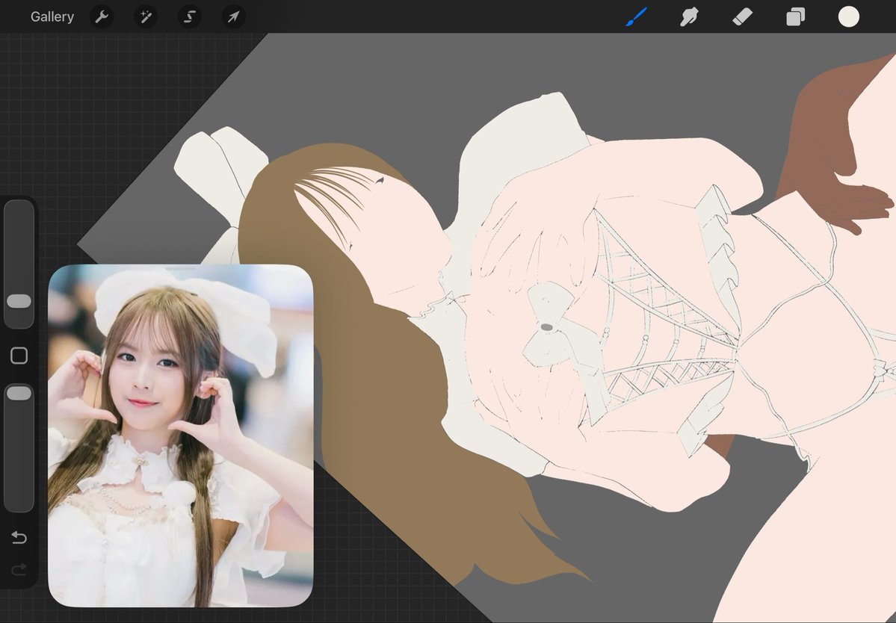The height and width of the screenshot is (623, 896).
Task: Click the brush size slider handle
Action: [19, 301]
